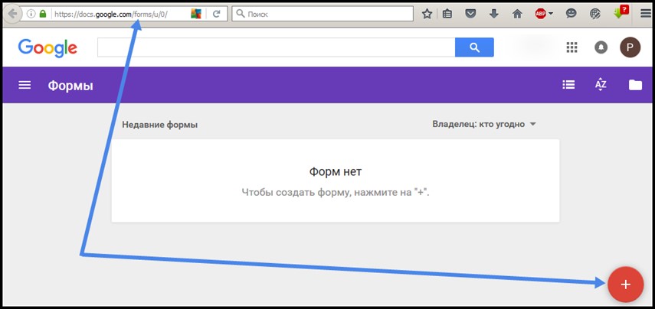The height and width of the screenshot is (309, 655).
Task: Click the Google logo
Action: point(47,47)
